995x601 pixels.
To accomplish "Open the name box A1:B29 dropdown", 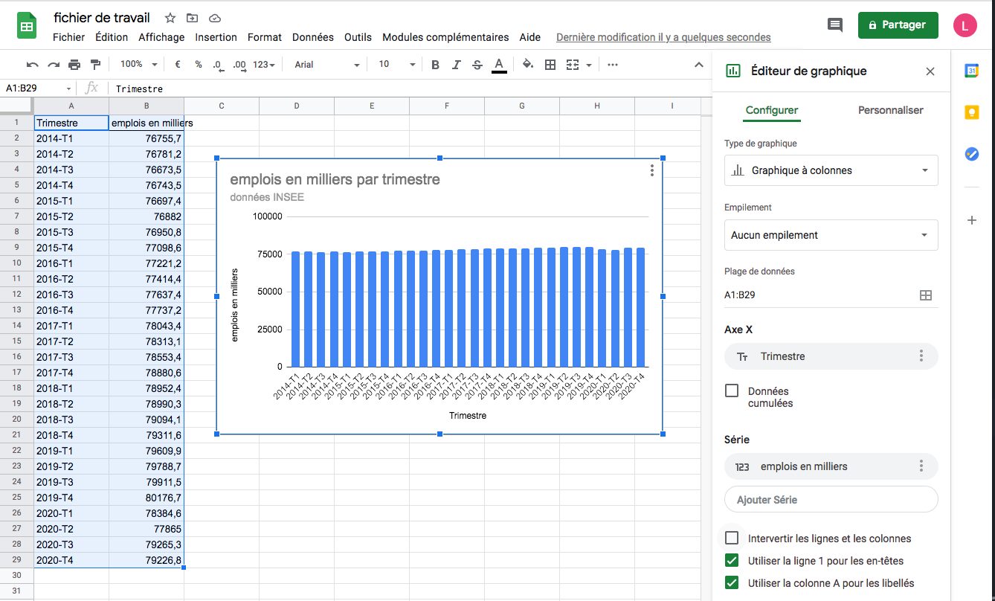I will click(69, 89).
